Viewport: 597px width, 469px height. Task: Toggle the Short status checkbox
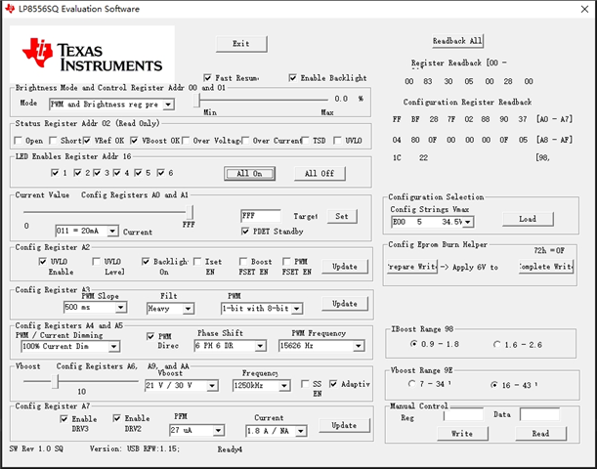point(53,141)
